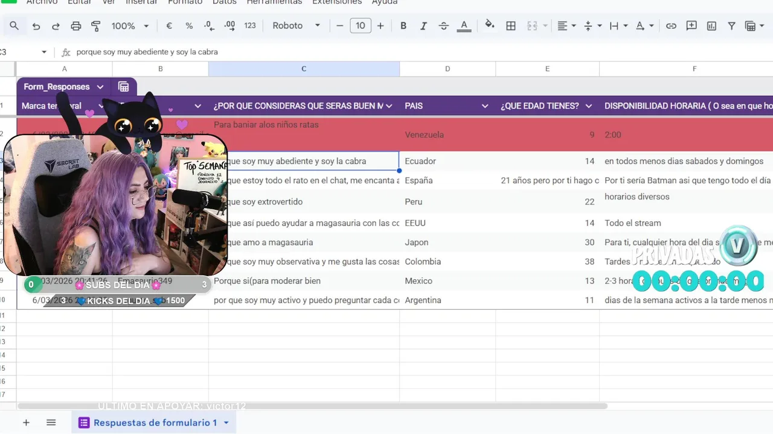Increase decimal places

tap(229, 26)
